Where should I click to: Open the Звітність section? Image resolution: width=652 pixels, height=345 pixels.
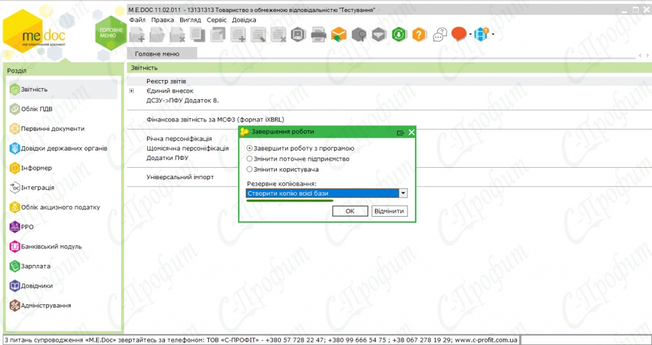click(x=63, y=89)
